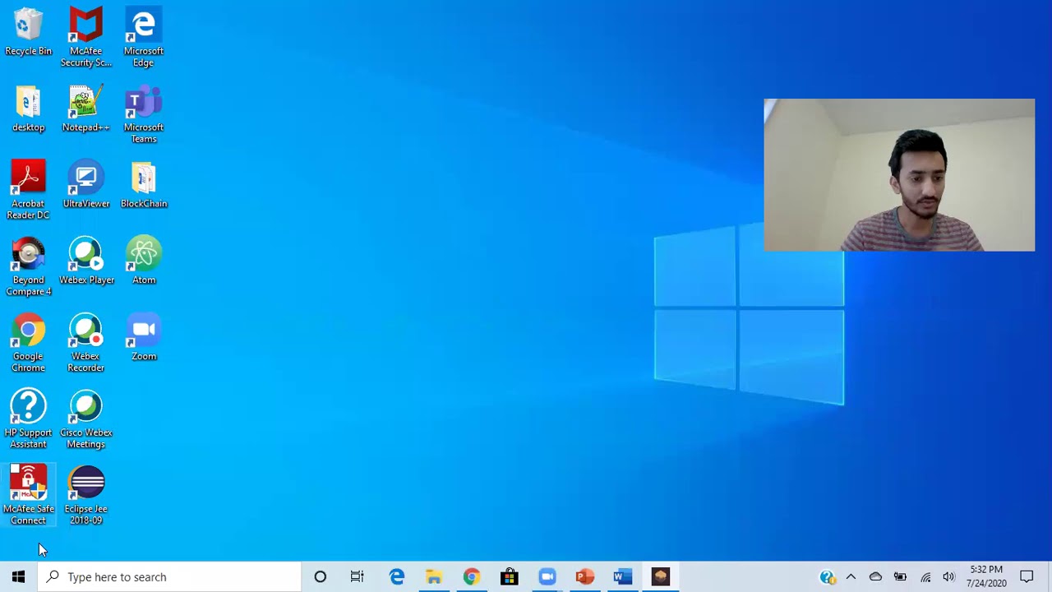The image size is (1052, 592).
Task: Open the volume control tray icon
Action: tap(949, 577)
